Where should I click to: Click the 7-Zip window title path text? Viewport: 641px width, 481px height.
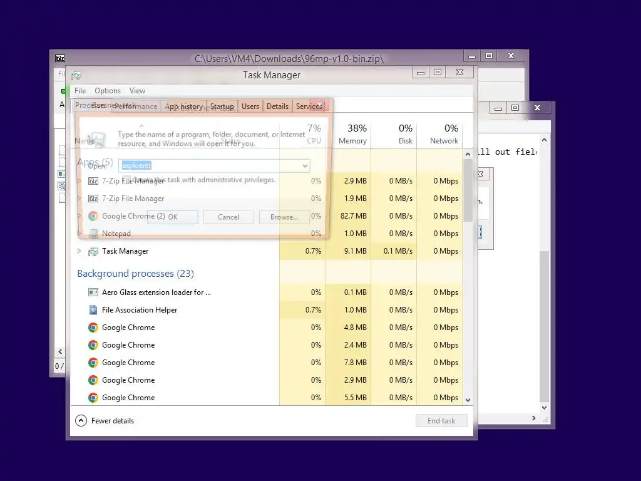289,58
